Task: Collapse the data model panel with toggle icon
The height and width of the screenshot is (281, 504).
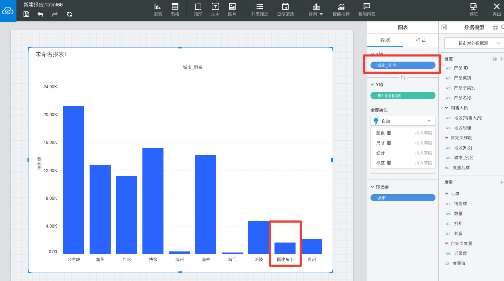Action: point(444,27)
